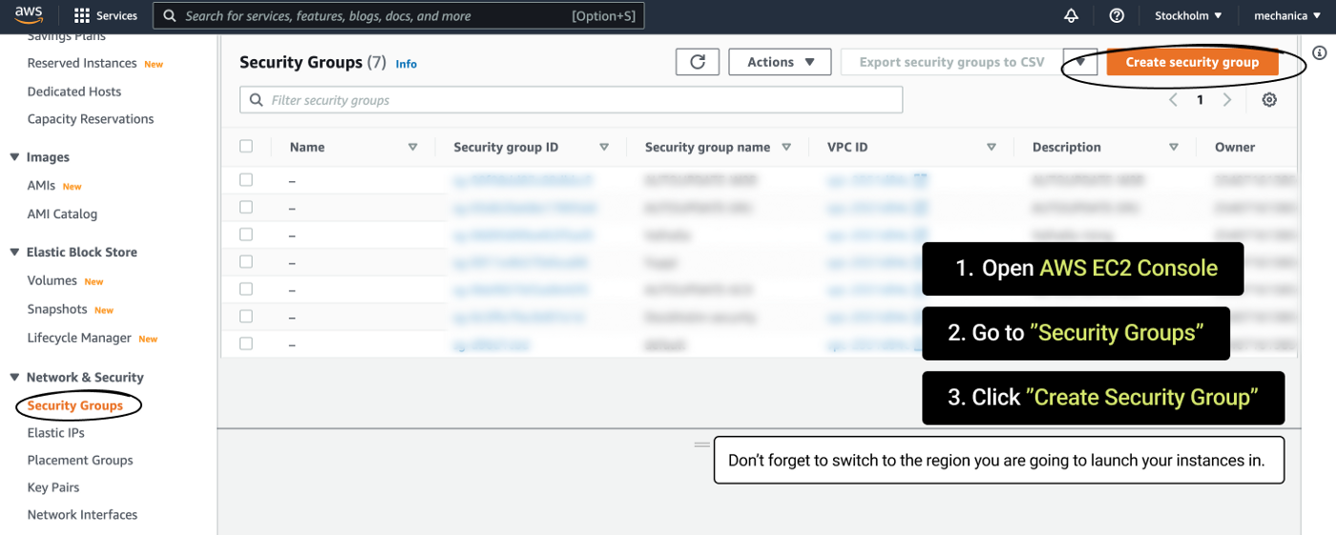Sort by Security group name column arrow
This screenshot has width=1336, height=535.
click(786, 147)
